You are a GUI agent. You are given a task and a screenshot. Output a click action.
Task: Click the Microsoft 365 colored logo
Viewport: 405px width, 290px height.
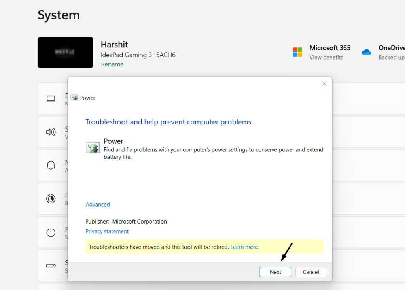coord(297,52)
